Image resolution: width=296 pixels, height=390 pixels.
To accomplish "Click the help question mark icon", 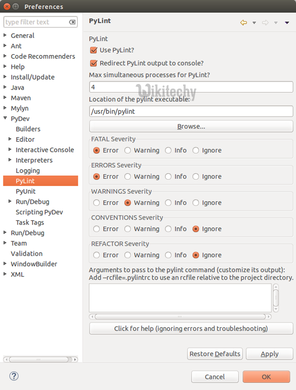I will [x=14, y=376].
